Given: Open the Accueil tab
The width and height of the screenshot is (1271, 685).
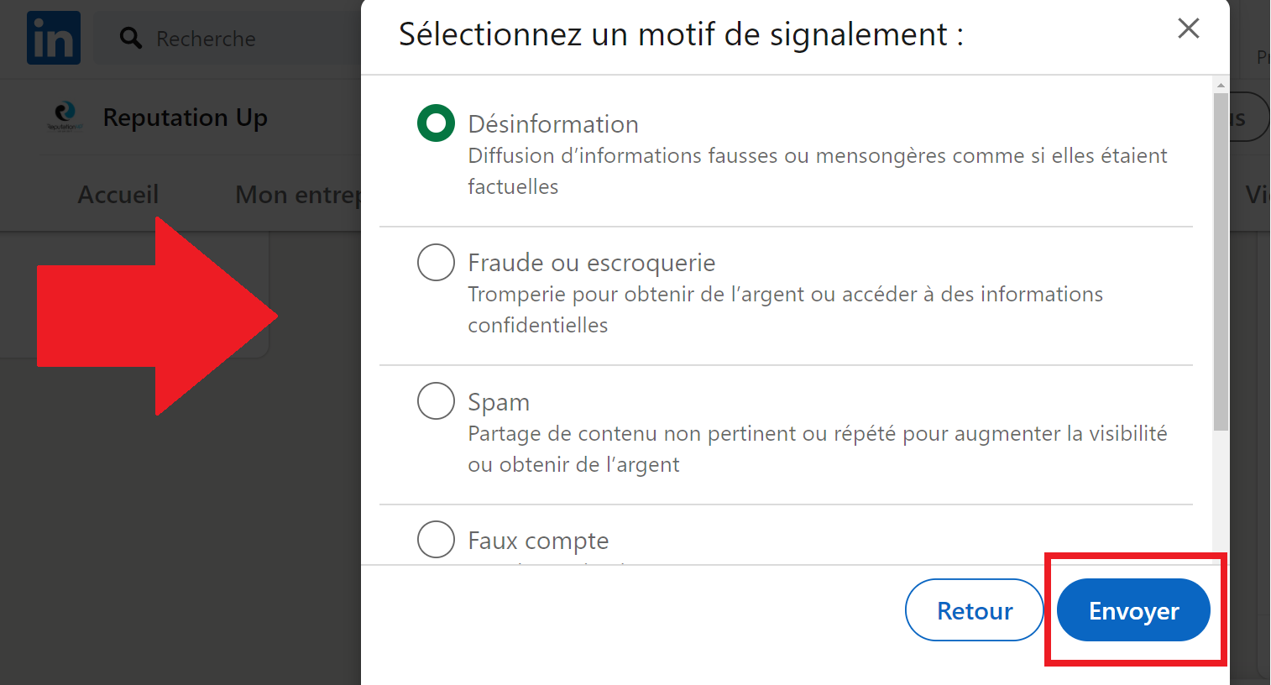Looking at the screenshot, I should 118,195.
